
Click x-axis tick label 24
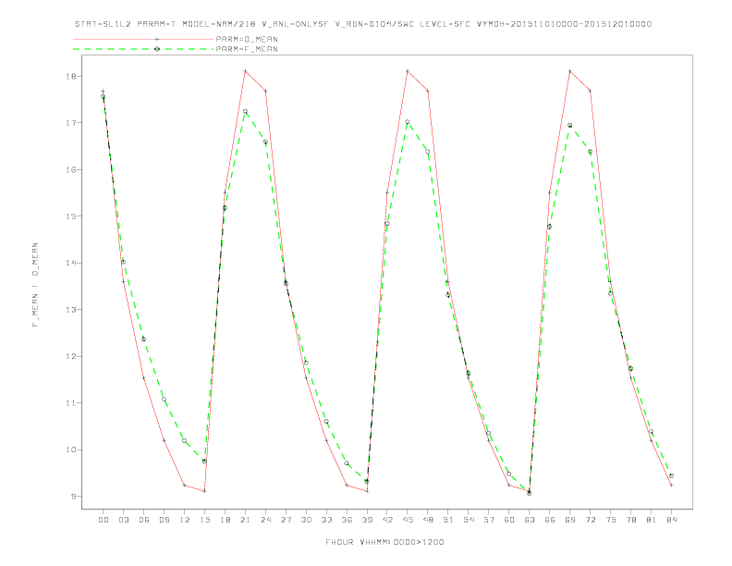(265, 520)
